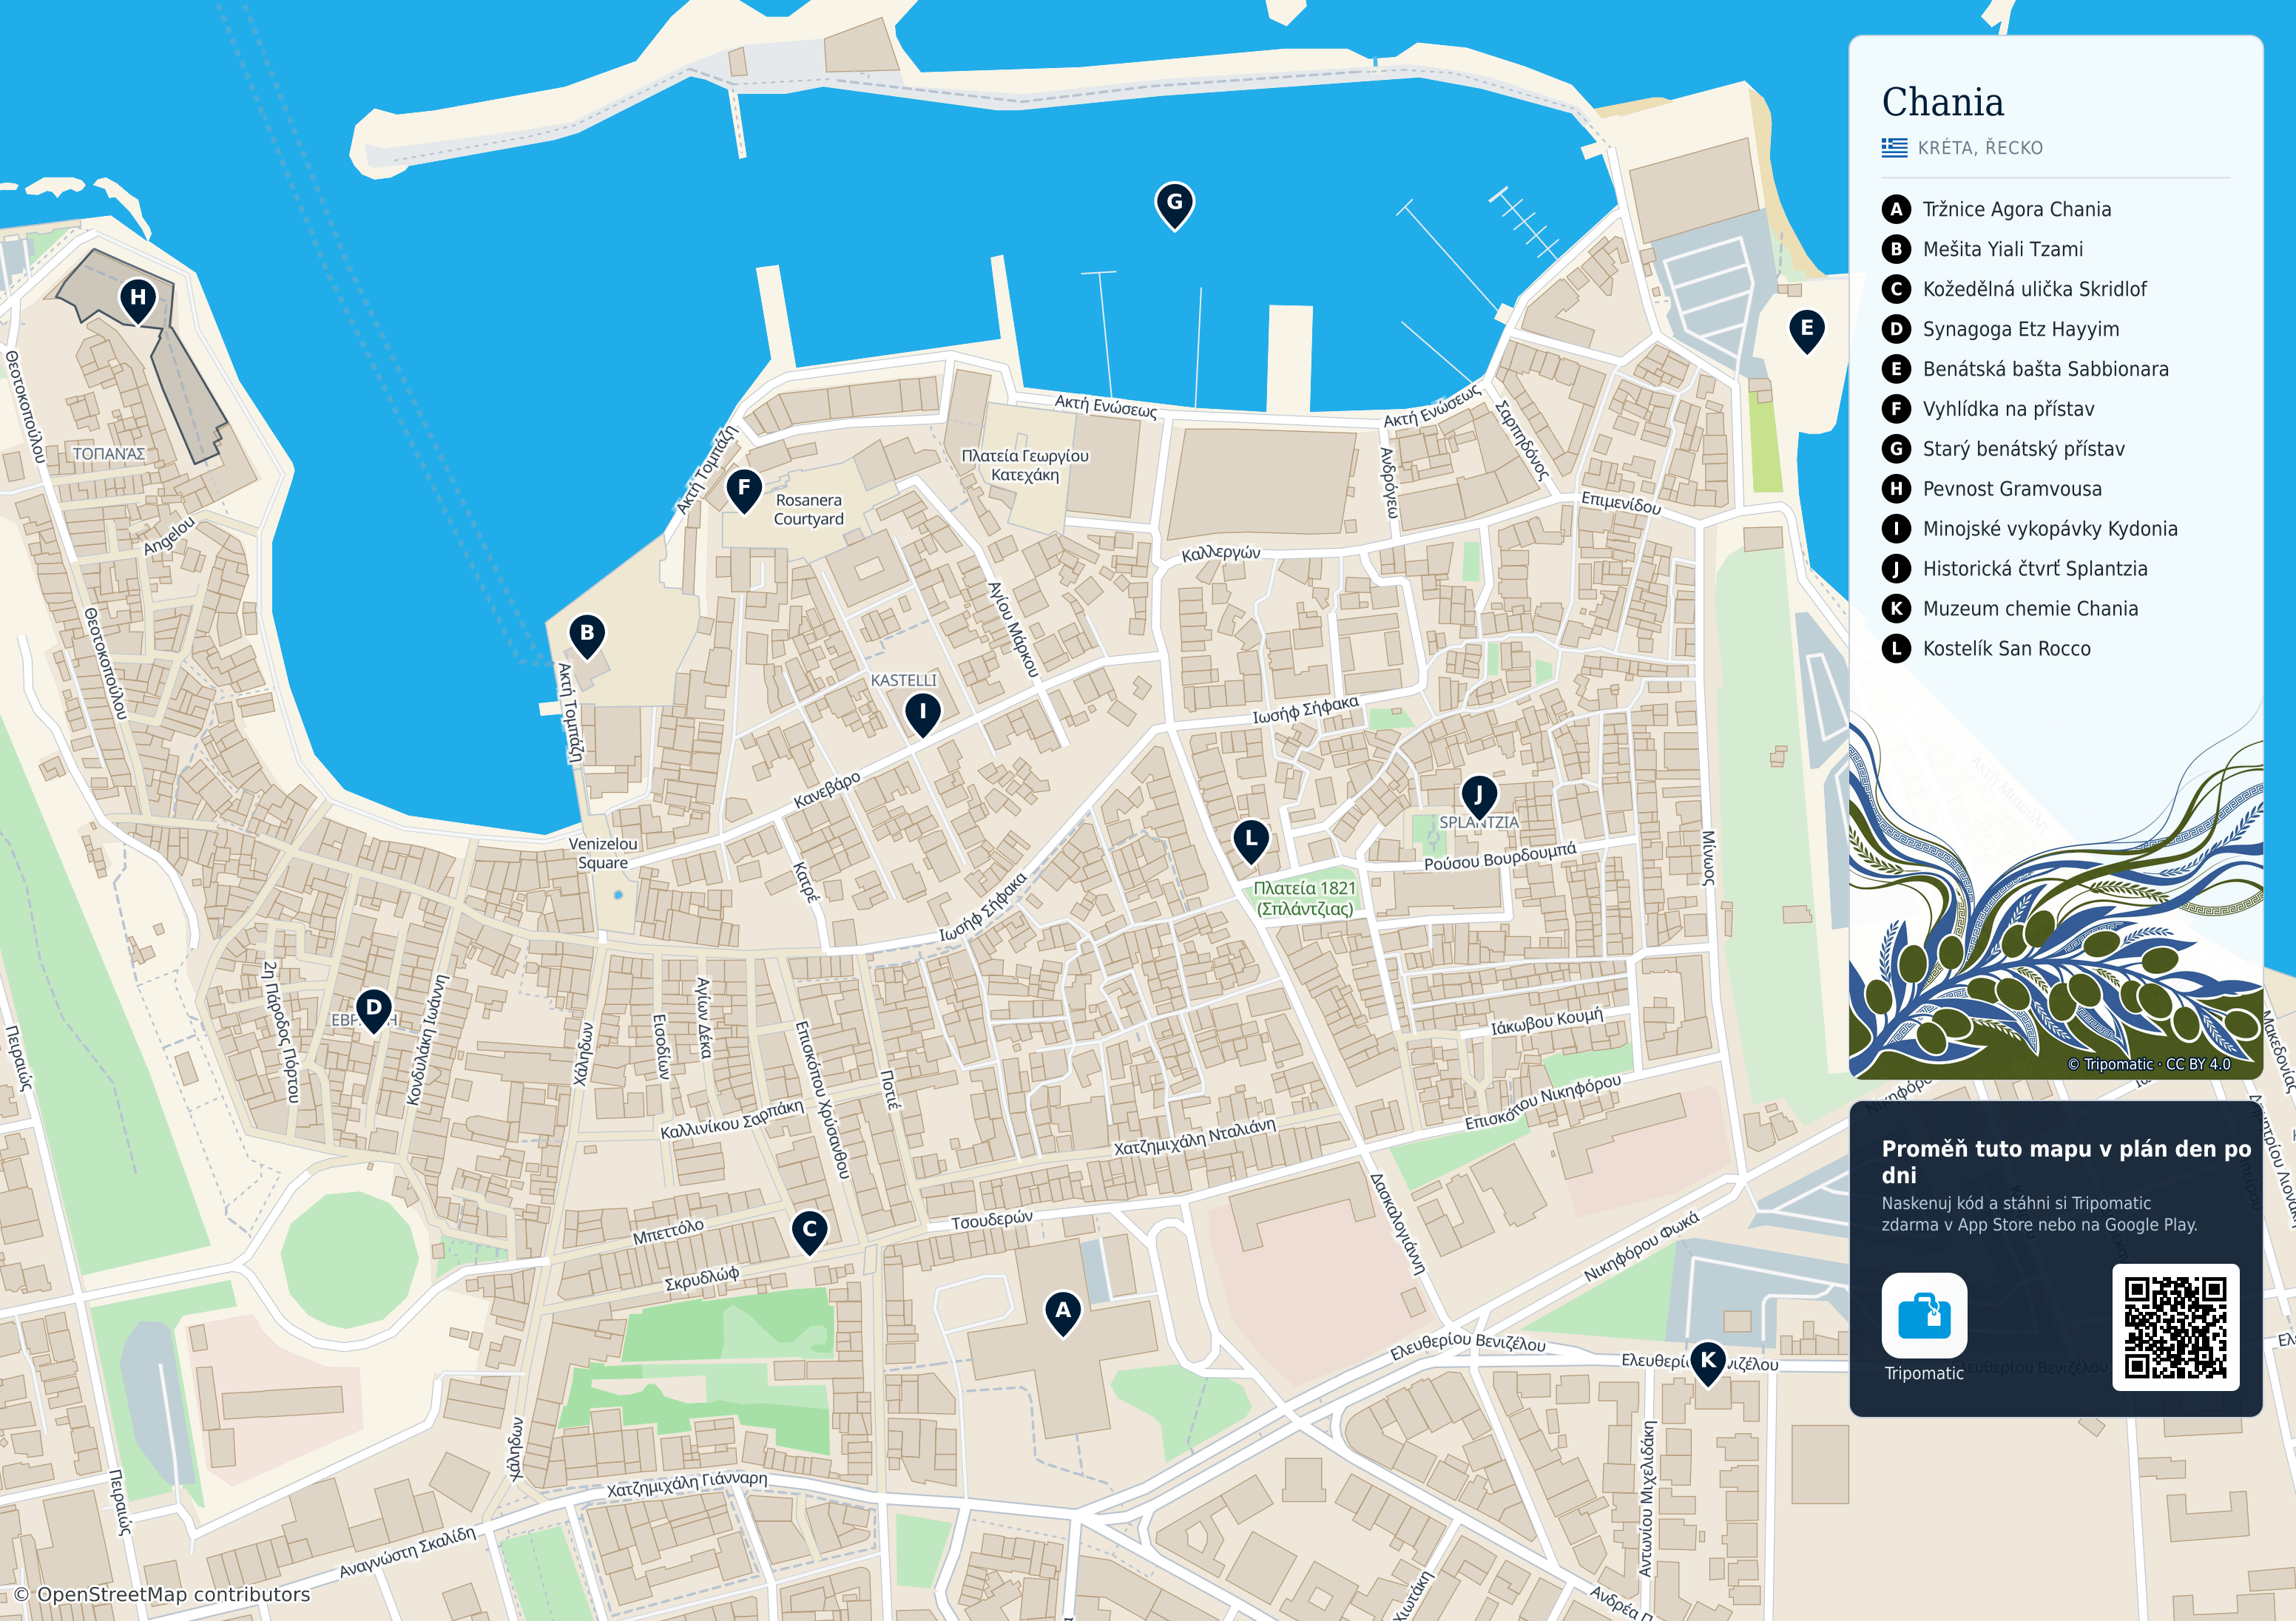Open map pin L near Plateia 1821
The height and width of the screenshot is (1621, 2296).
pyautogui.click(x=1250, y=842)
